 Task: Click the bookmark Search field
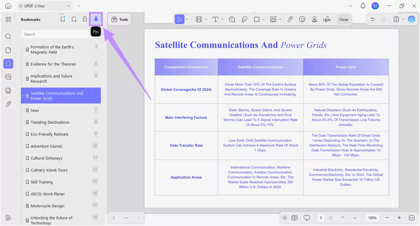55,34
